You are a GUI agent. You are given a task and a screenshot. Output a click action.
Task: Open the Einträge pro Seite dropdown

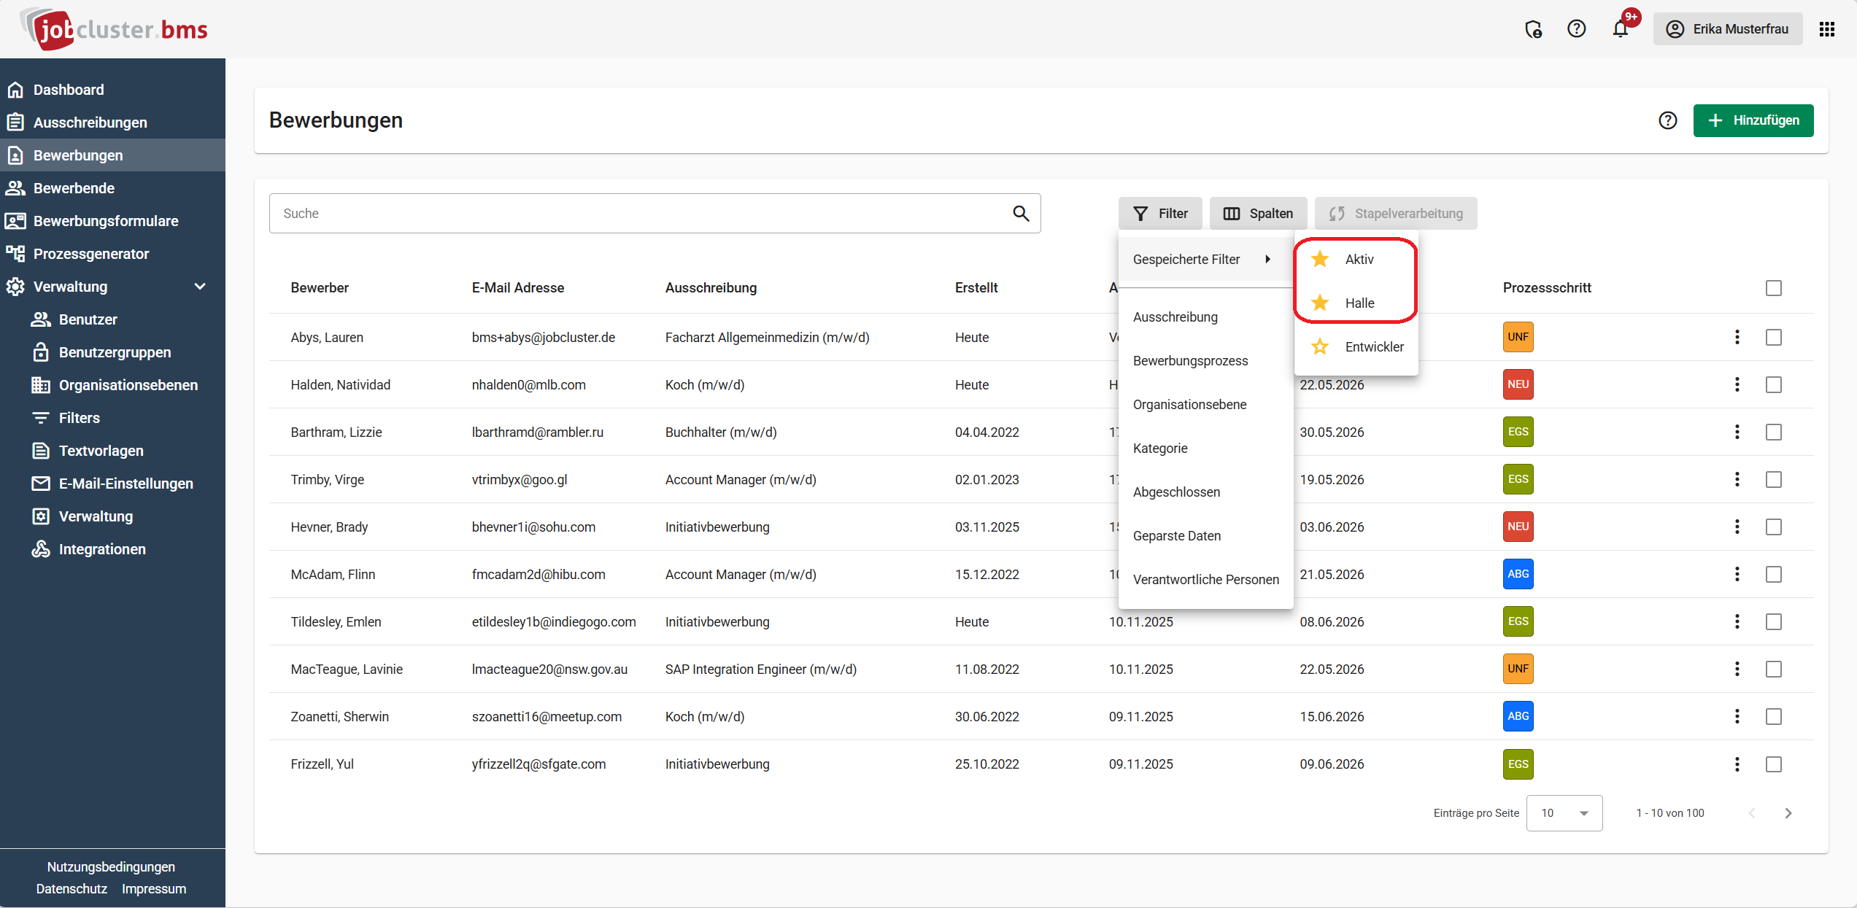(x=1564, y=813)
